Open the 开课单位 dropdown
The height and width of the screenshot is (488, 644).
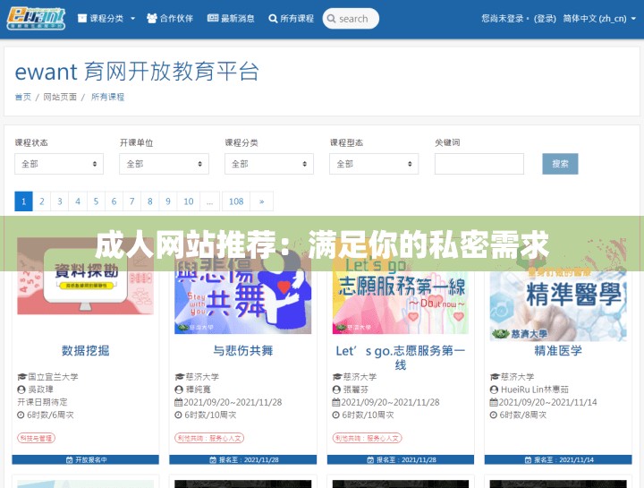[165, 164]
